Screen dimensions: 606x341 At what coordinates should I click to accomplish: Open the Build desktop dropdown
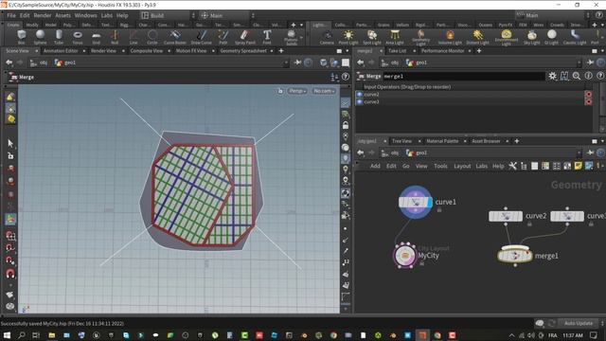coord(169,15)
